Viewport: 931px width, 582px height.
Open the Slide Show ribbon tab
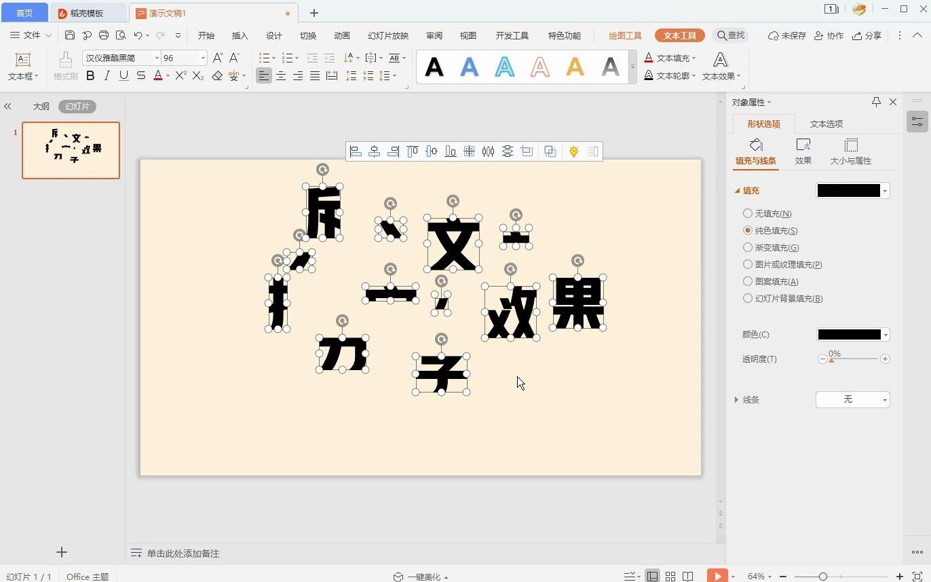[388, 35]
